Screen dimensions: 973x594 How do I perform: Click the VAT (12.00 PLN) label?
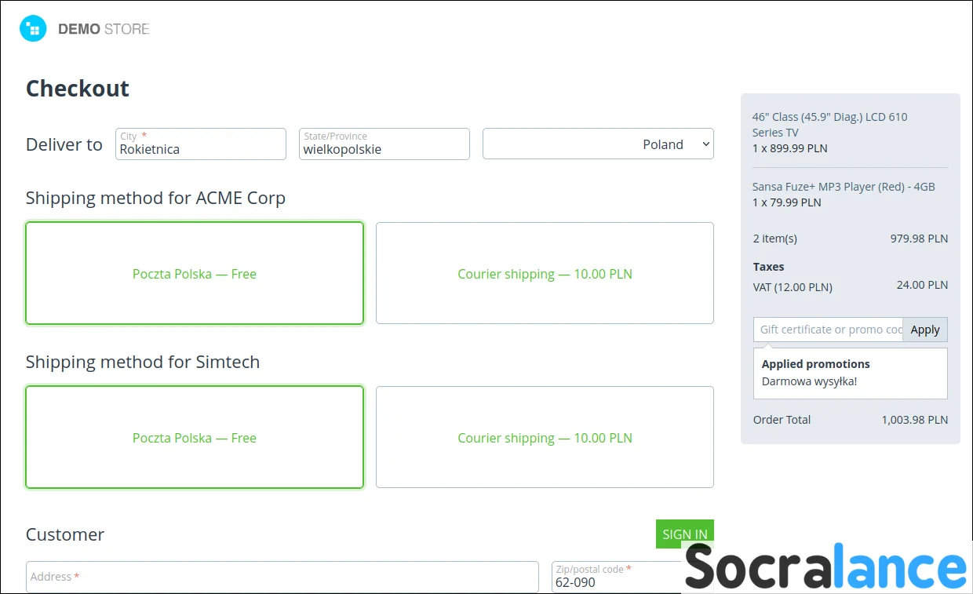pyautogui.click(x=793, y=287)
